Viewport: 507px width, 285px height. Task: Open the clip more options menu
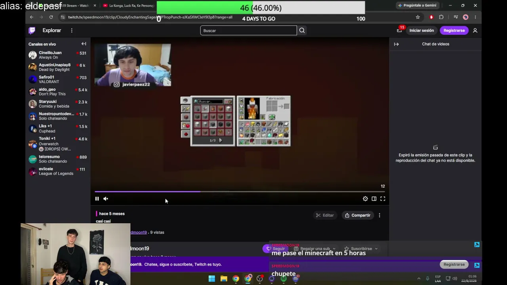tap(379, 215)
